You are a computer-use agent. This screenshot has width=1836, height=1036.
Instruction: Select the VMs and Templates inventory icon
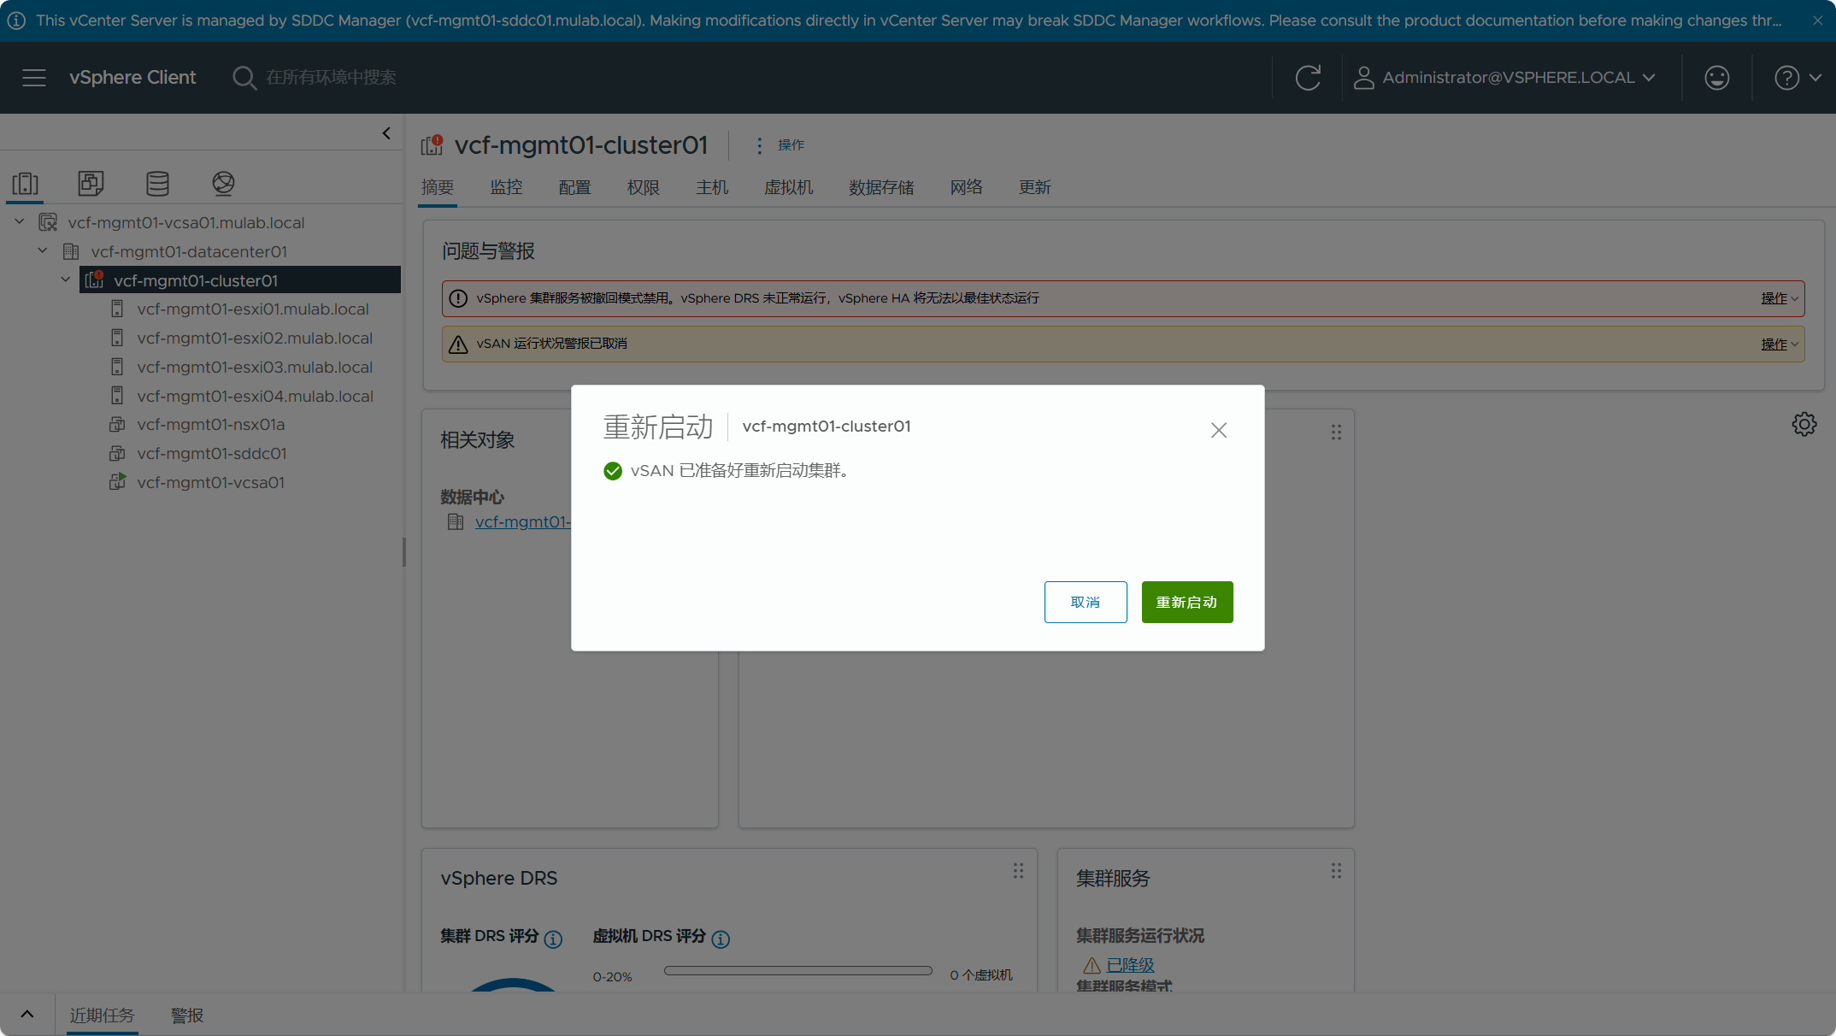pos(91,183)
